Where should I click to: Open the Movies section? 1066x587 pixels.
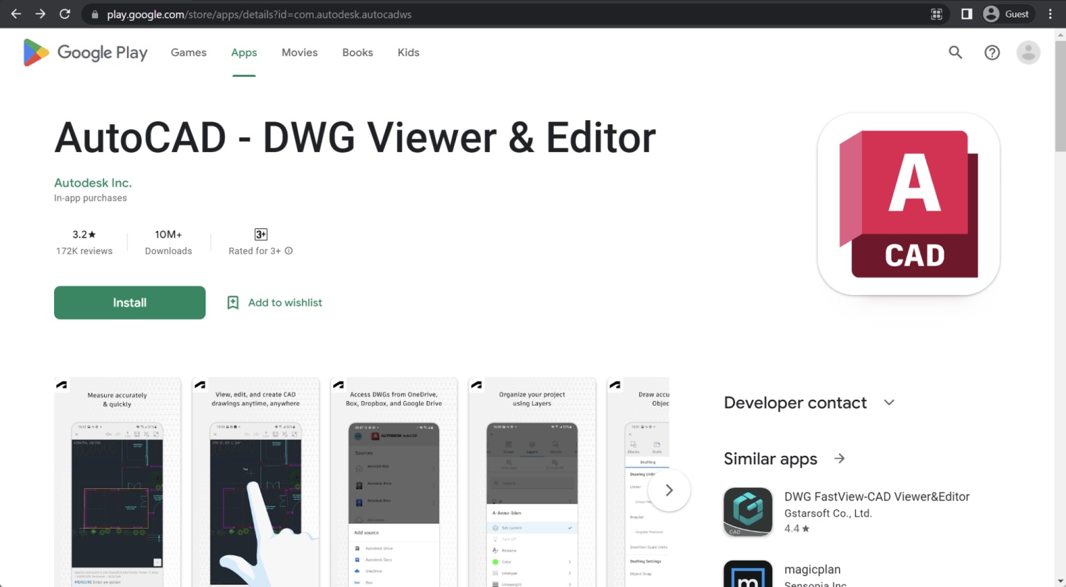point(299,52)
